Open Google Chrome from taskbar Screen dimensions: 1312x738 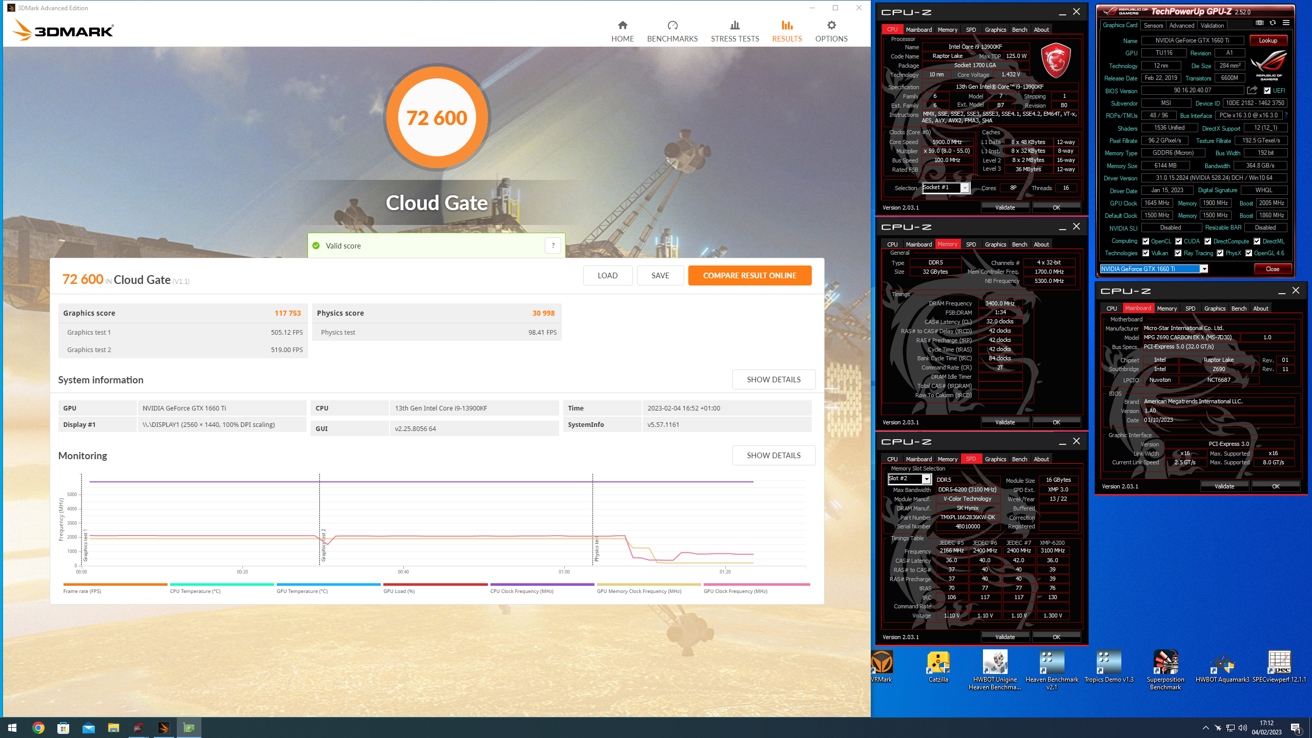38,728
